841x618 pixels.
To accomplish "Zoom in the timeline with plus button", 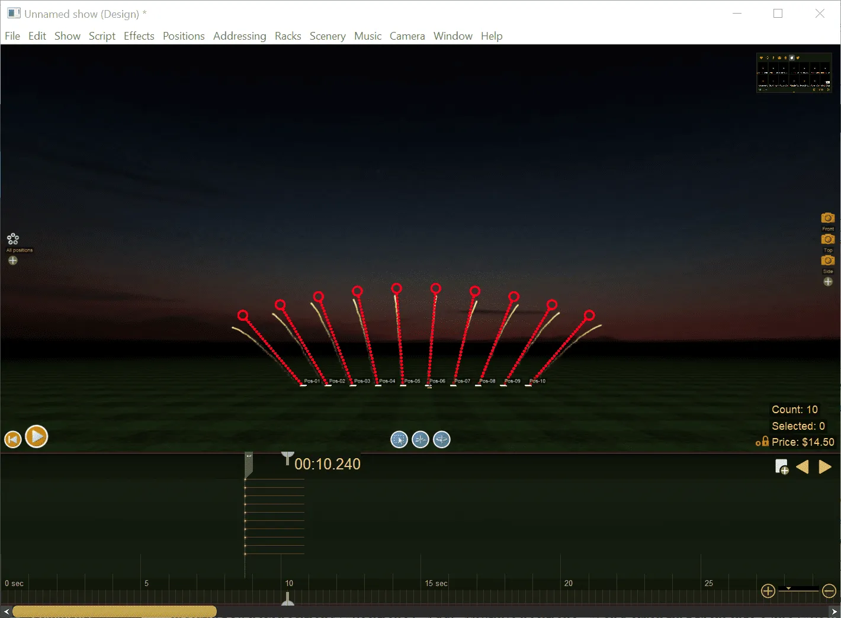I will pyautogui.click(x=768, y=591).
